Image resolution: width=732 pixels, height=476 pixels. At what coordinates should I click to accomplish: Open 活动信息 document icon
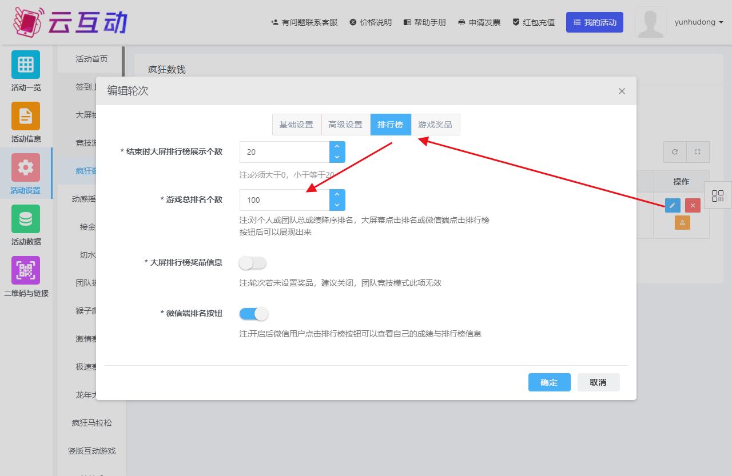tap(26, 116)
